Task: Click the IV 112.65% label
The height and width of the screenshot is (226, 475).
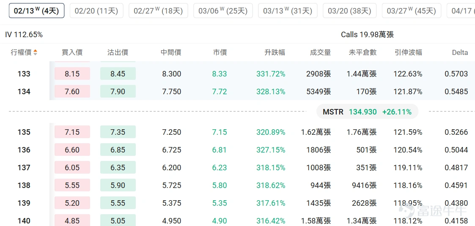Action: [24, 35]
